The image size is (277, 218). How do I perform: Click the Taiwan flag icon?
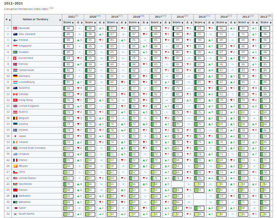(15, 190)
